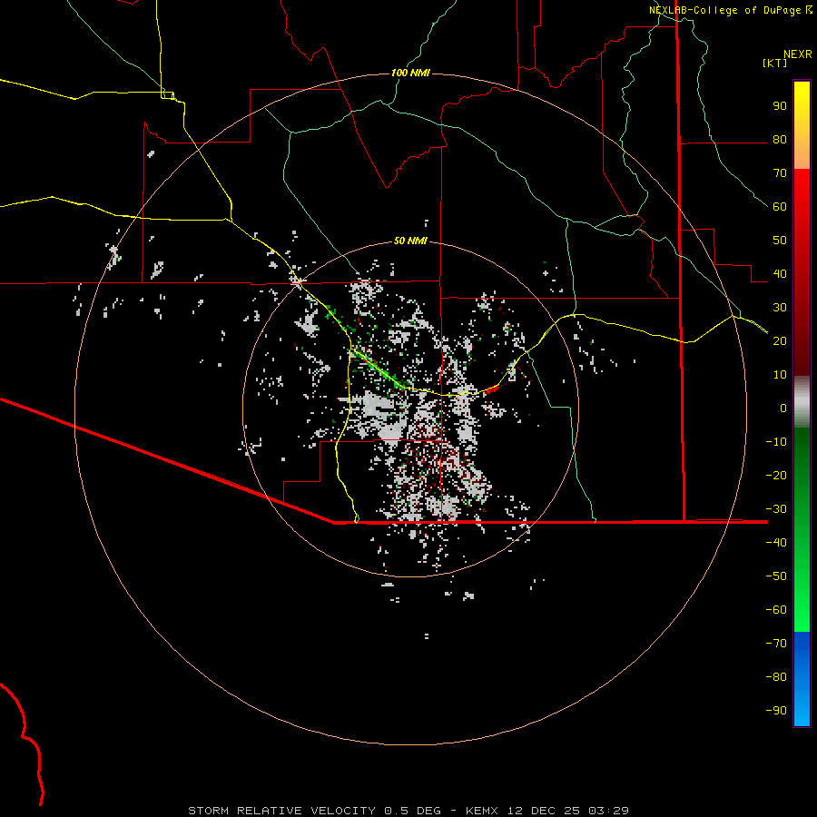817x817 pixels.
Task: Click the -90 value on velocity scale
Action: coord(776,710)
